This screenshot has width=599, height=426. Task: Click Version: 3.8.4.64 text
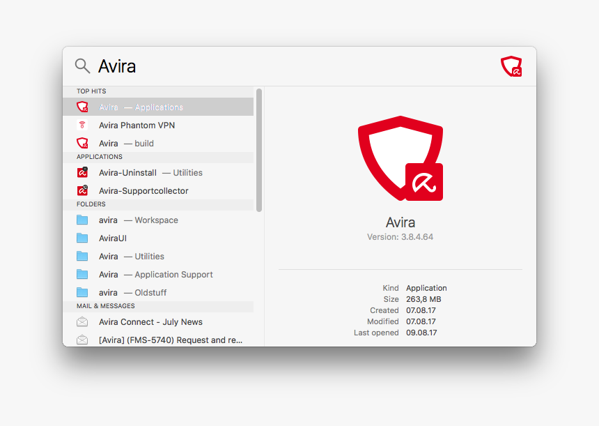coord(400,237)
